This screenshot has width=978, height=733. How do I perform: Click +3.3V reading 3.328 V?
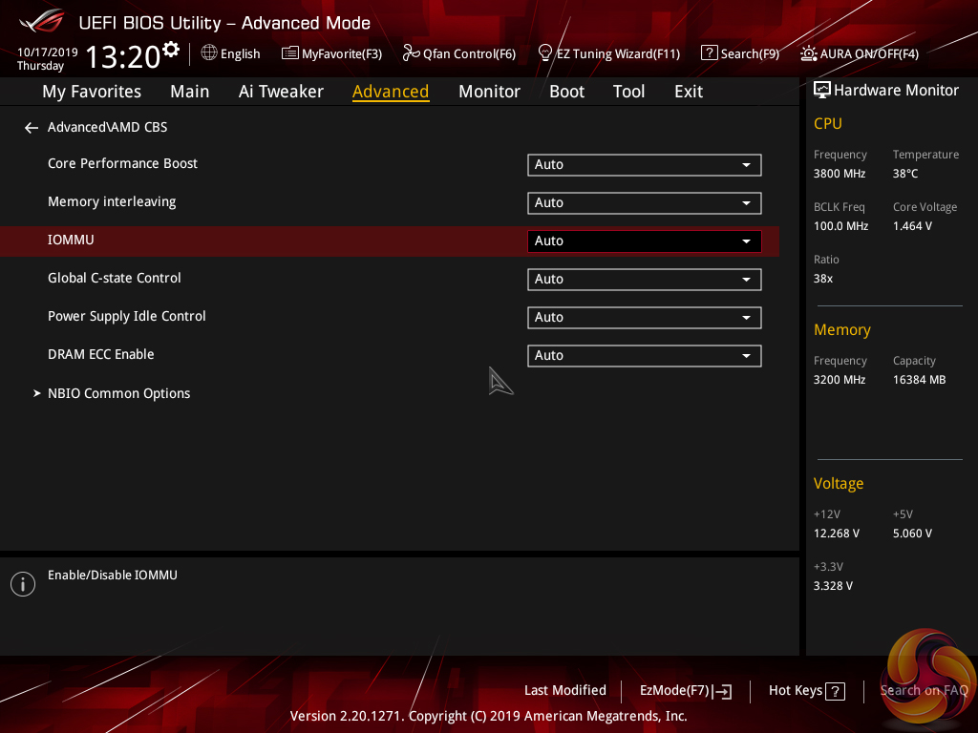pos(833,586)
